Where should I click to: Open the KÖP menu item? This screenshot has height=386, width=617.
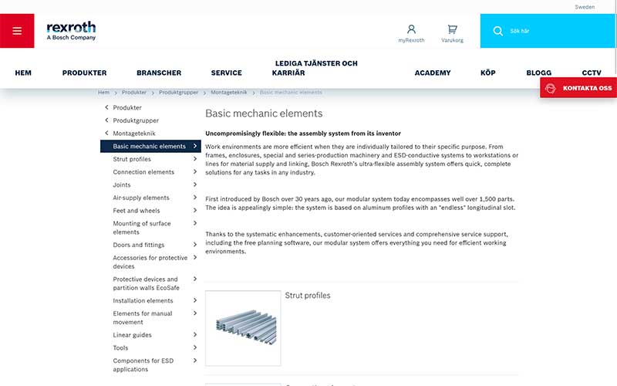488,73
